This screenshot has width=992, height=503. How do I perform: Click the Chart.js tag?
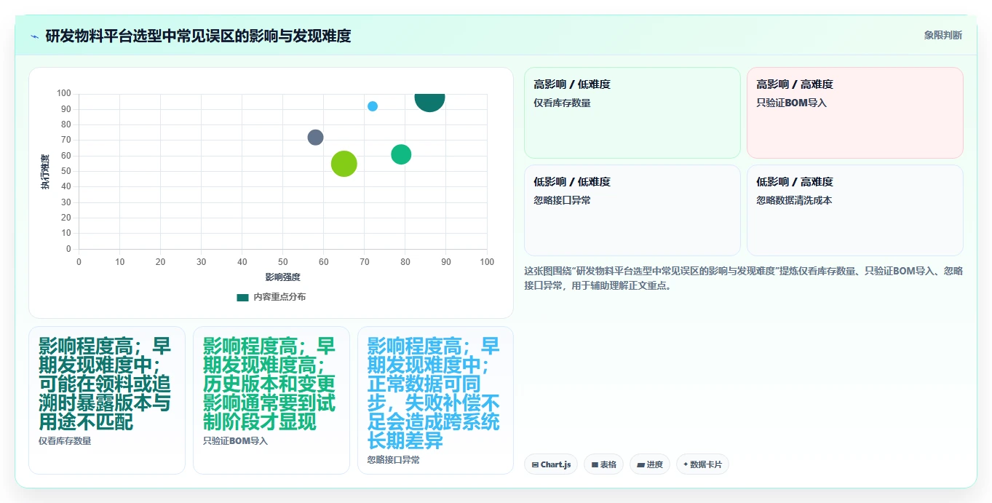[551, 464]
